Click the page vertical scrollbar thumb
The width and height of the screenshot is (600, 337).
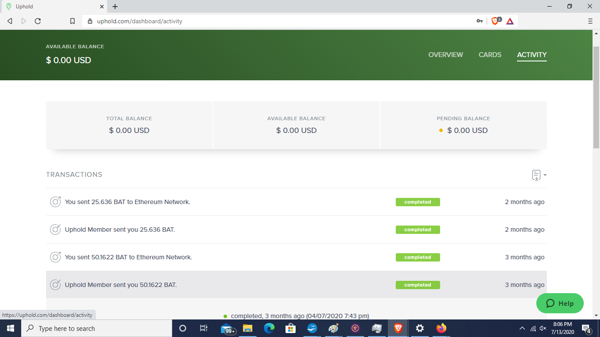point(596,97)
